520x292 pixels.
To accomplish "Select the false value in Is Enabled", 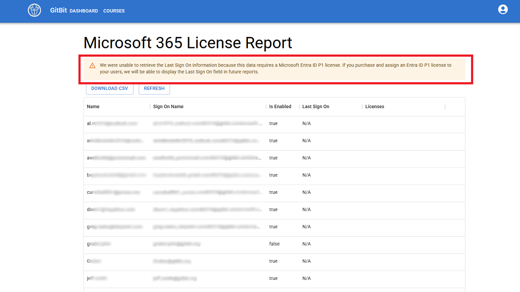I will 274,244.
